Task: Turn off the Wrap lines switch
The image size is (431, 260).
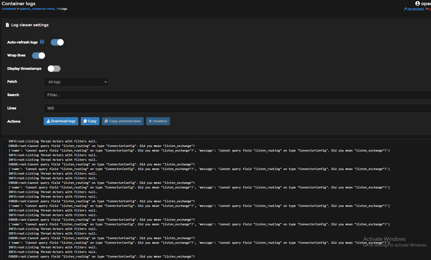Action: tap(38, 56)
